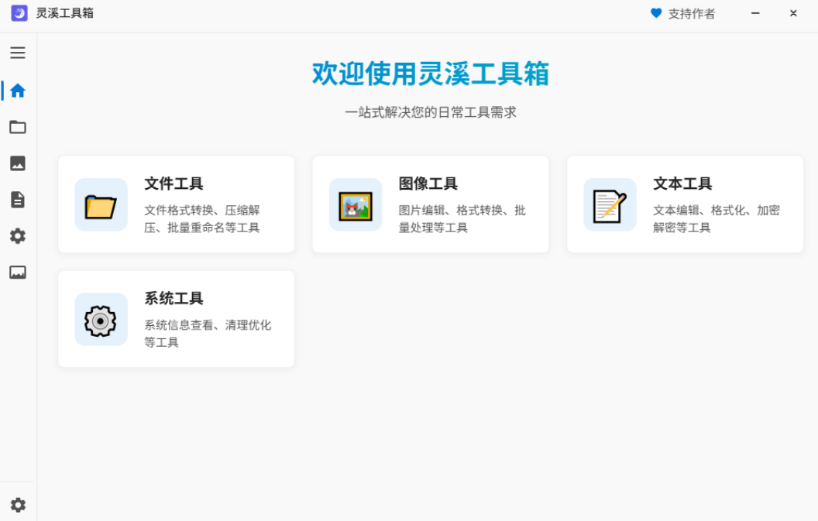Click the 灵溪工具箱 app logo icon
This screenshot has height=521, width=818.
click(x=19, y=13)
